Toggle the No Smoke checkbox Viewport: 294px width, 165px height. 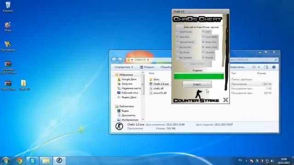pos(178,58)
